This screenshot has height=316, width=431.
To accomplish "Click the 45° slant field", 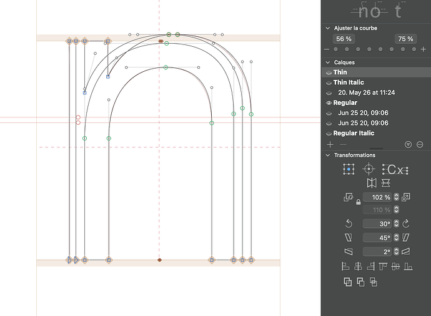I will (378, 237).
